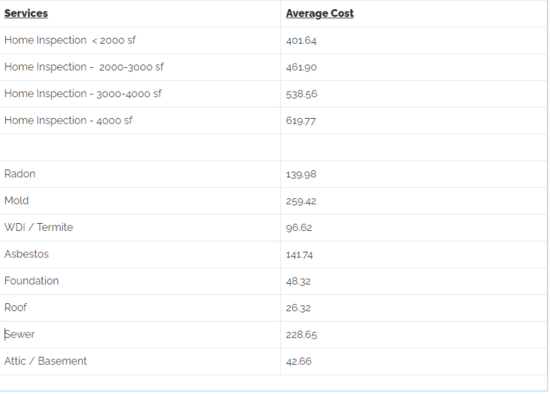Click the 26.32 Roof cost cell

pyautogui.click(x=298, y=308)
